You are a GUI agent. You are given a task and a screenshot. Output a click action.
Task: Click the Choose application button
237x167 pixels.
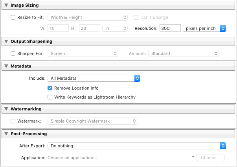tap(211, 158)
